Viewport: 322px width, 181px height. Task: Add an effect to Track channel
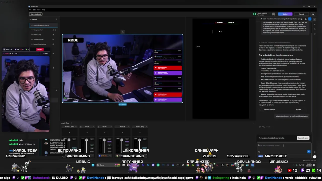87,132
